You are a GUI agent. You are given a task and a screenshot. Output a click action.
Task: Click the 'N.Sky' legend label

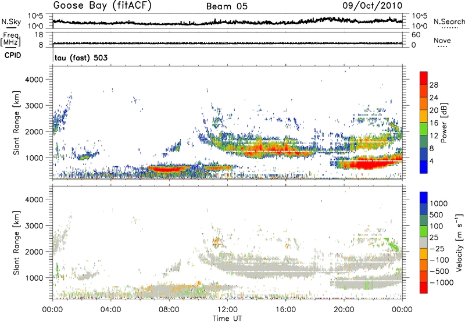pos(11,22)
